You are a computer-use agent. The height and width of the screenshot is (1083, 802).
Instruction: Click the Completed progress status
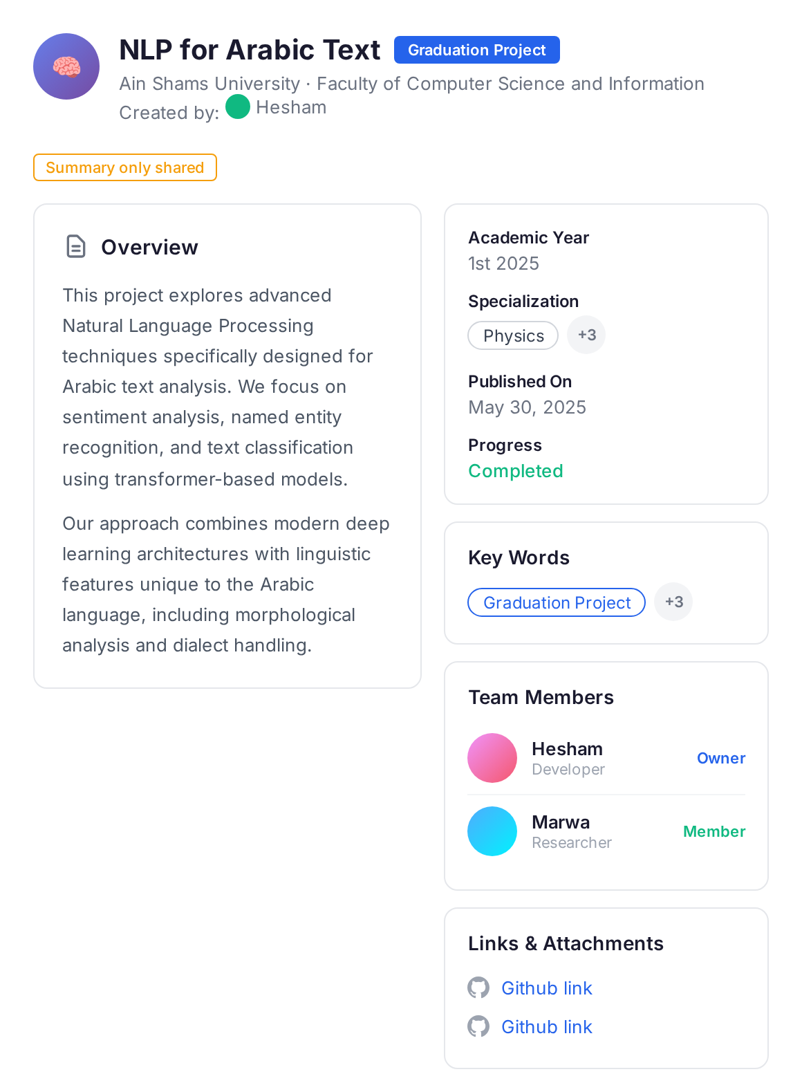[516, 471]
